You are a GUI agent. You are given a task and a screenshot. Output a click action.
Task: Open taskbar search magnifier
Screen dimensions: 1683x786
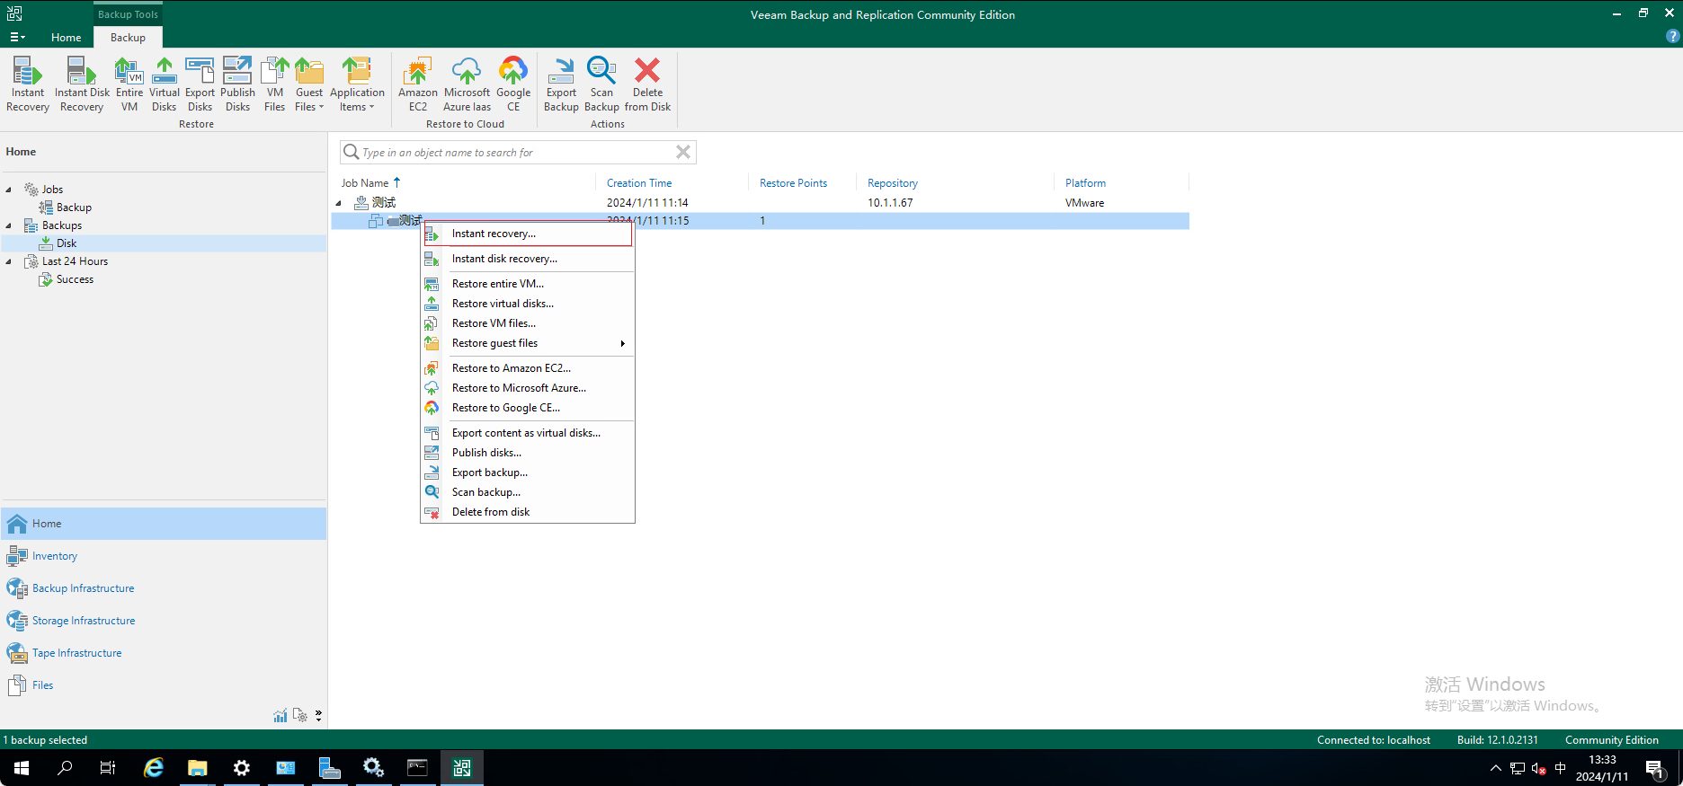65,768
